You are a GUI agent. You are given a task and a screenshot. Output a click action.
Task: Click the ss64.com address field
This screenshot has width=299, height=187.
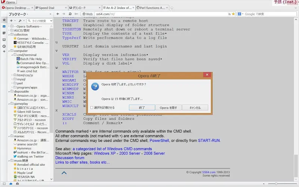pyautogui.click(x=161, y=14)
